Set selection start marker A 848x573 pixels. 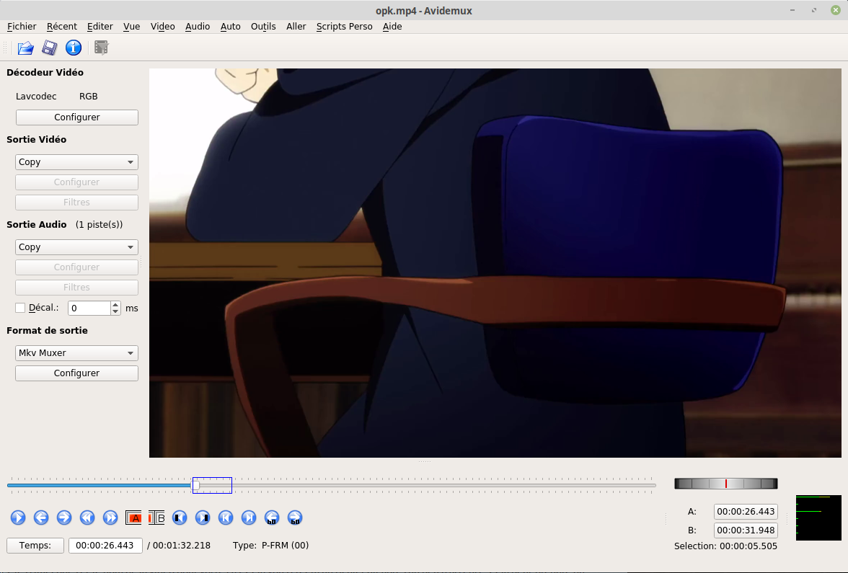(x=133, y=518)
